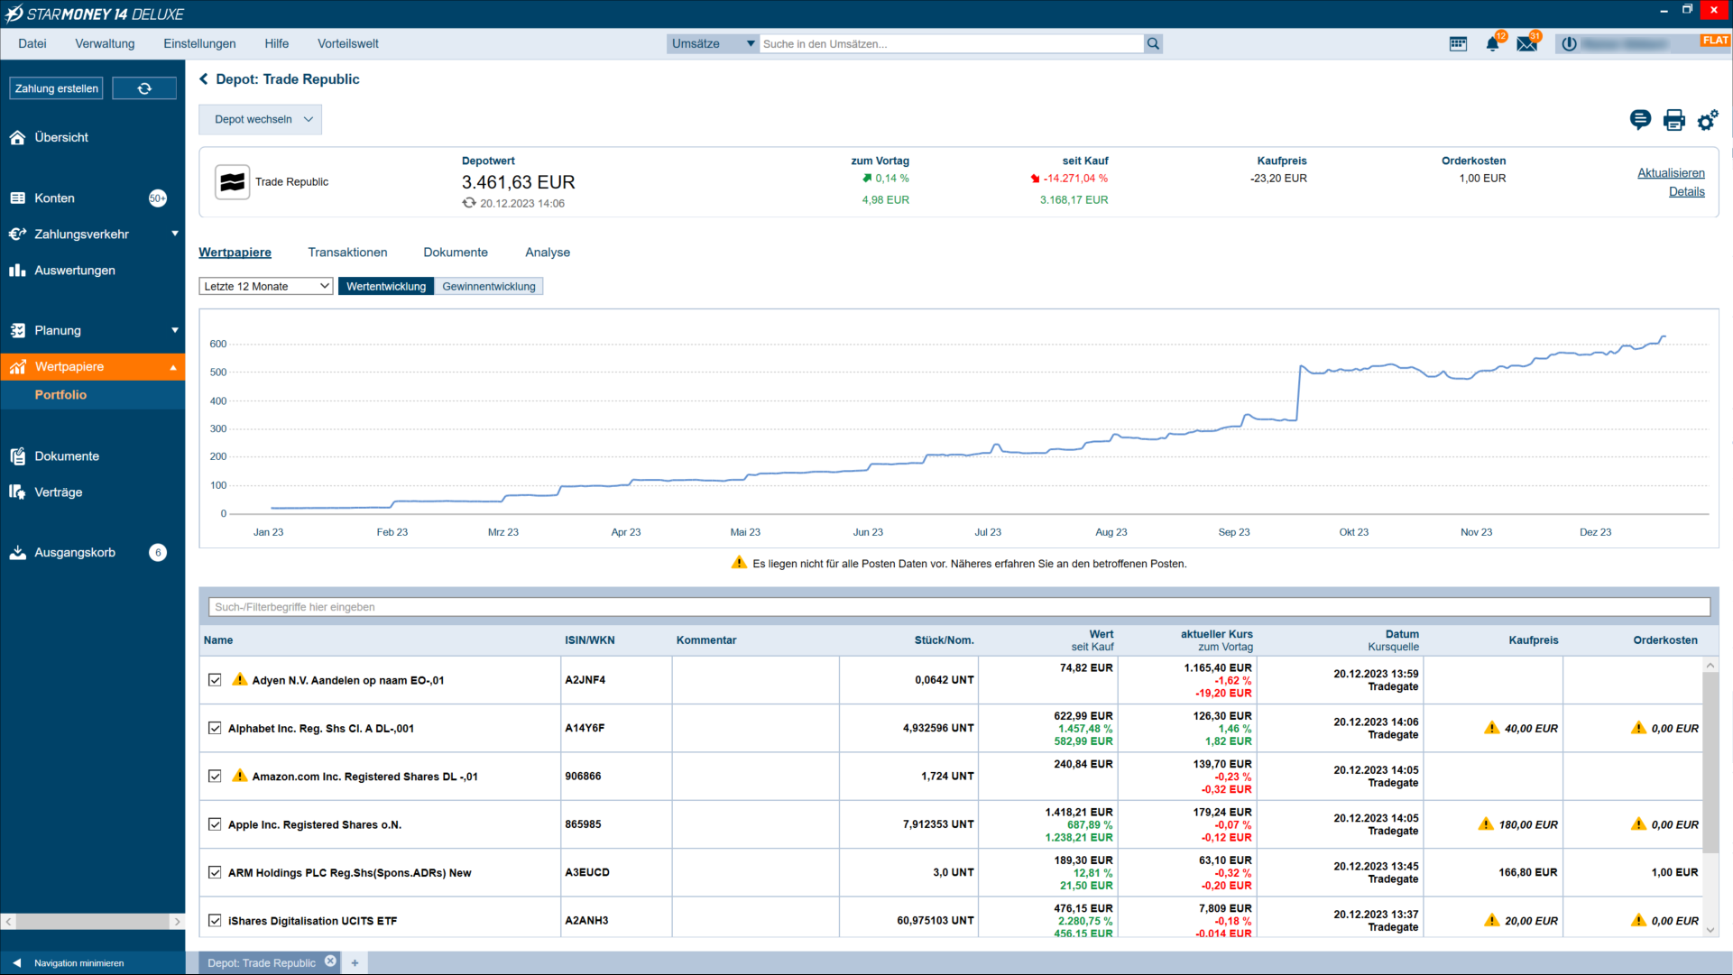Toggle checkbox for iShares Digitalisation ETF row
Viewport: 1733px width, 975px height.
click(215, 921)
